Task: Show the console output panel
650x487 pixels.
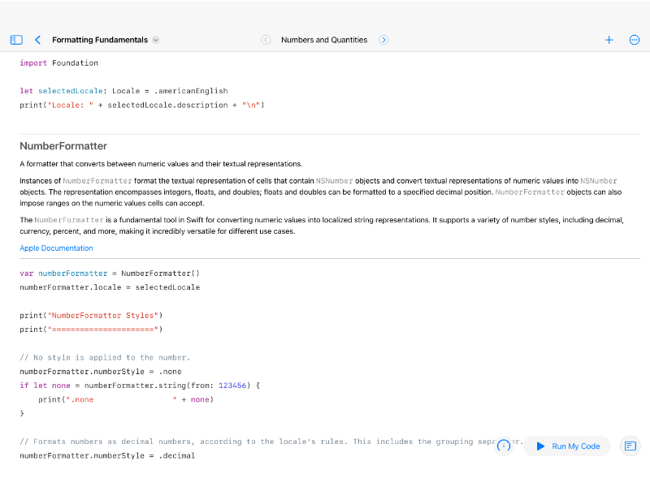Action: tap(630, 446)
